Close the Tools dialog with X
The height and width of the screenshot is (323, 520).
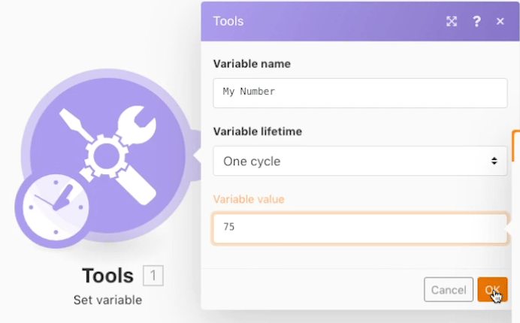pyautogui.click(x=500, y=21)
